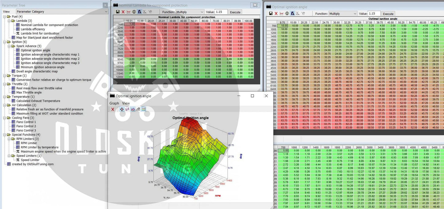444x209 pixels.
Task: Click red X icon in 3D graph toolbar
Action: 113,109
